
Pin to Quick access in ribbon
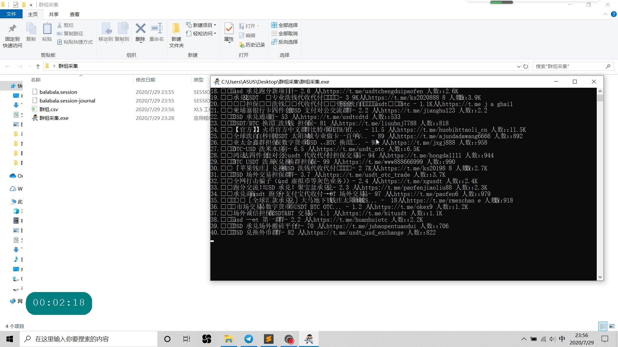click(x=13, y=35)
